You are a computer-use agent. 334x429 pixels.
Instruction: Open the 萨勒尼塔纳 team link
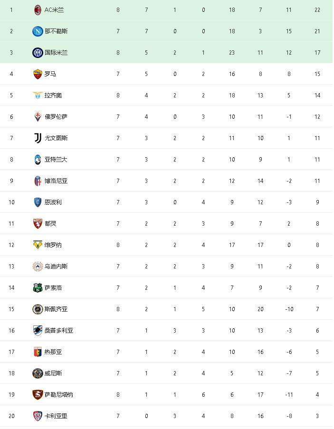coord(59,394)
